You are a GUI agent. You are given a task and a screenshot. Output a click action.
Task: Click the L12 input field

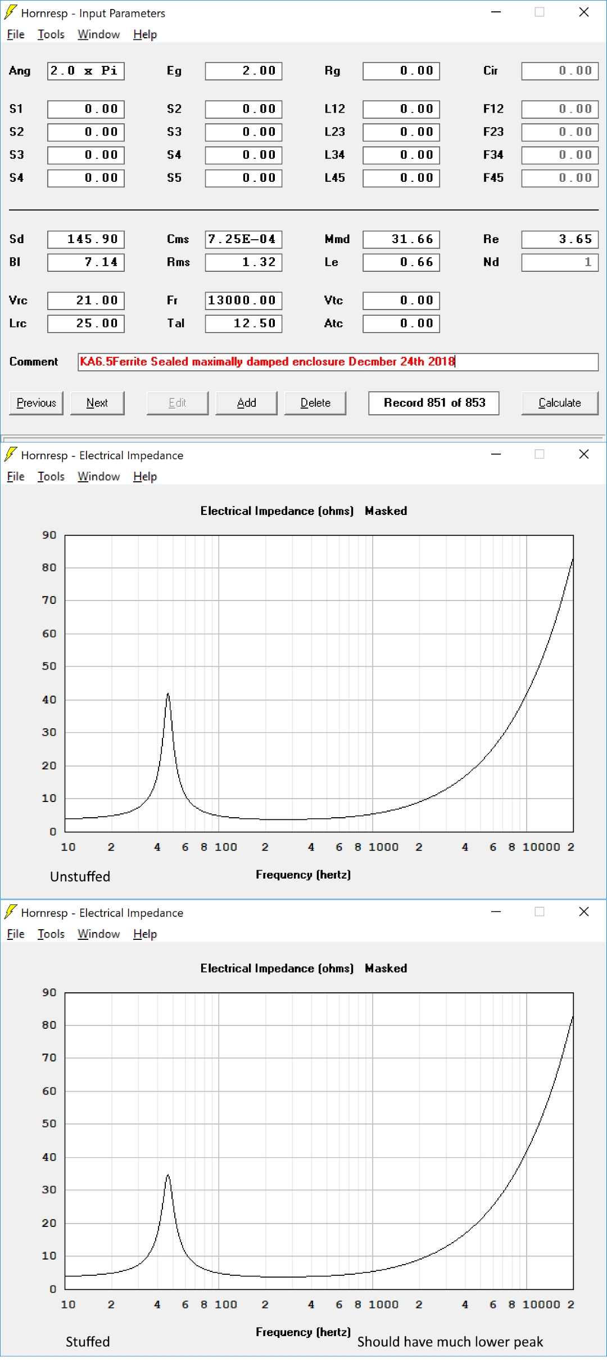pos(401,109)
